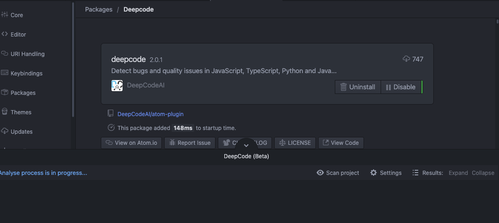Viewport: 499px width, 223px height.
Task: Click the deepcode package name
Action: point(129,60)
